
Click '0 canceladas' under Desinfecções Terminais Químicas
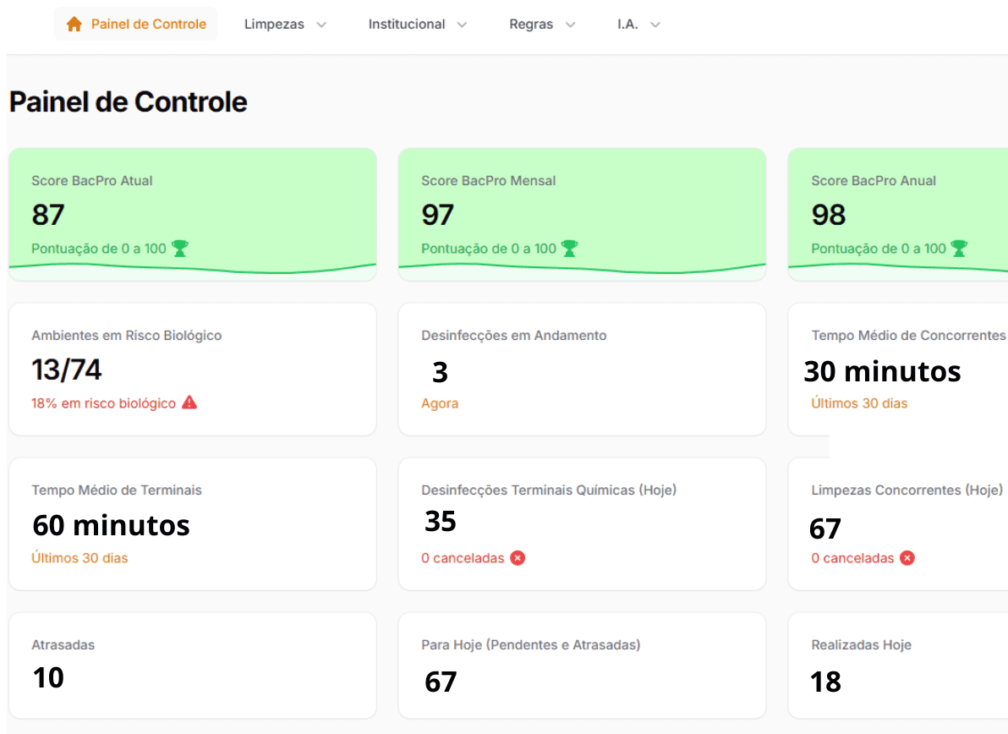(x=463, y=558)
